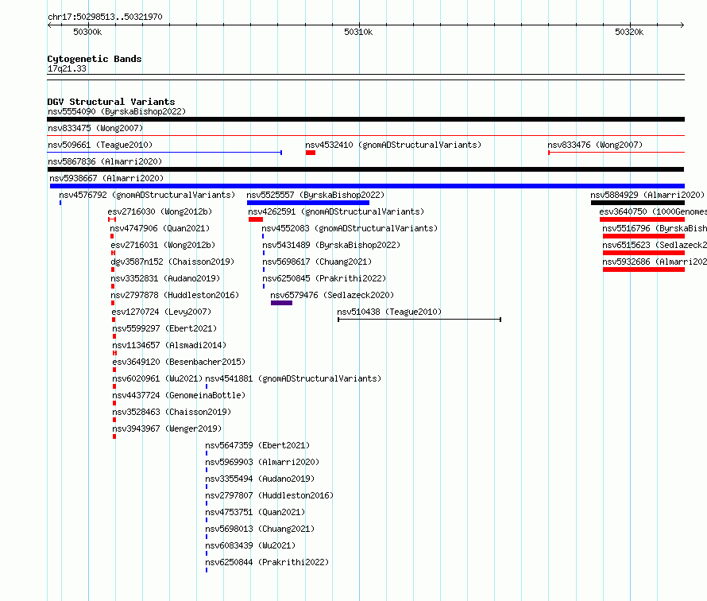Select the nsv5867836 (Almarri2020) label

[105, 161]
